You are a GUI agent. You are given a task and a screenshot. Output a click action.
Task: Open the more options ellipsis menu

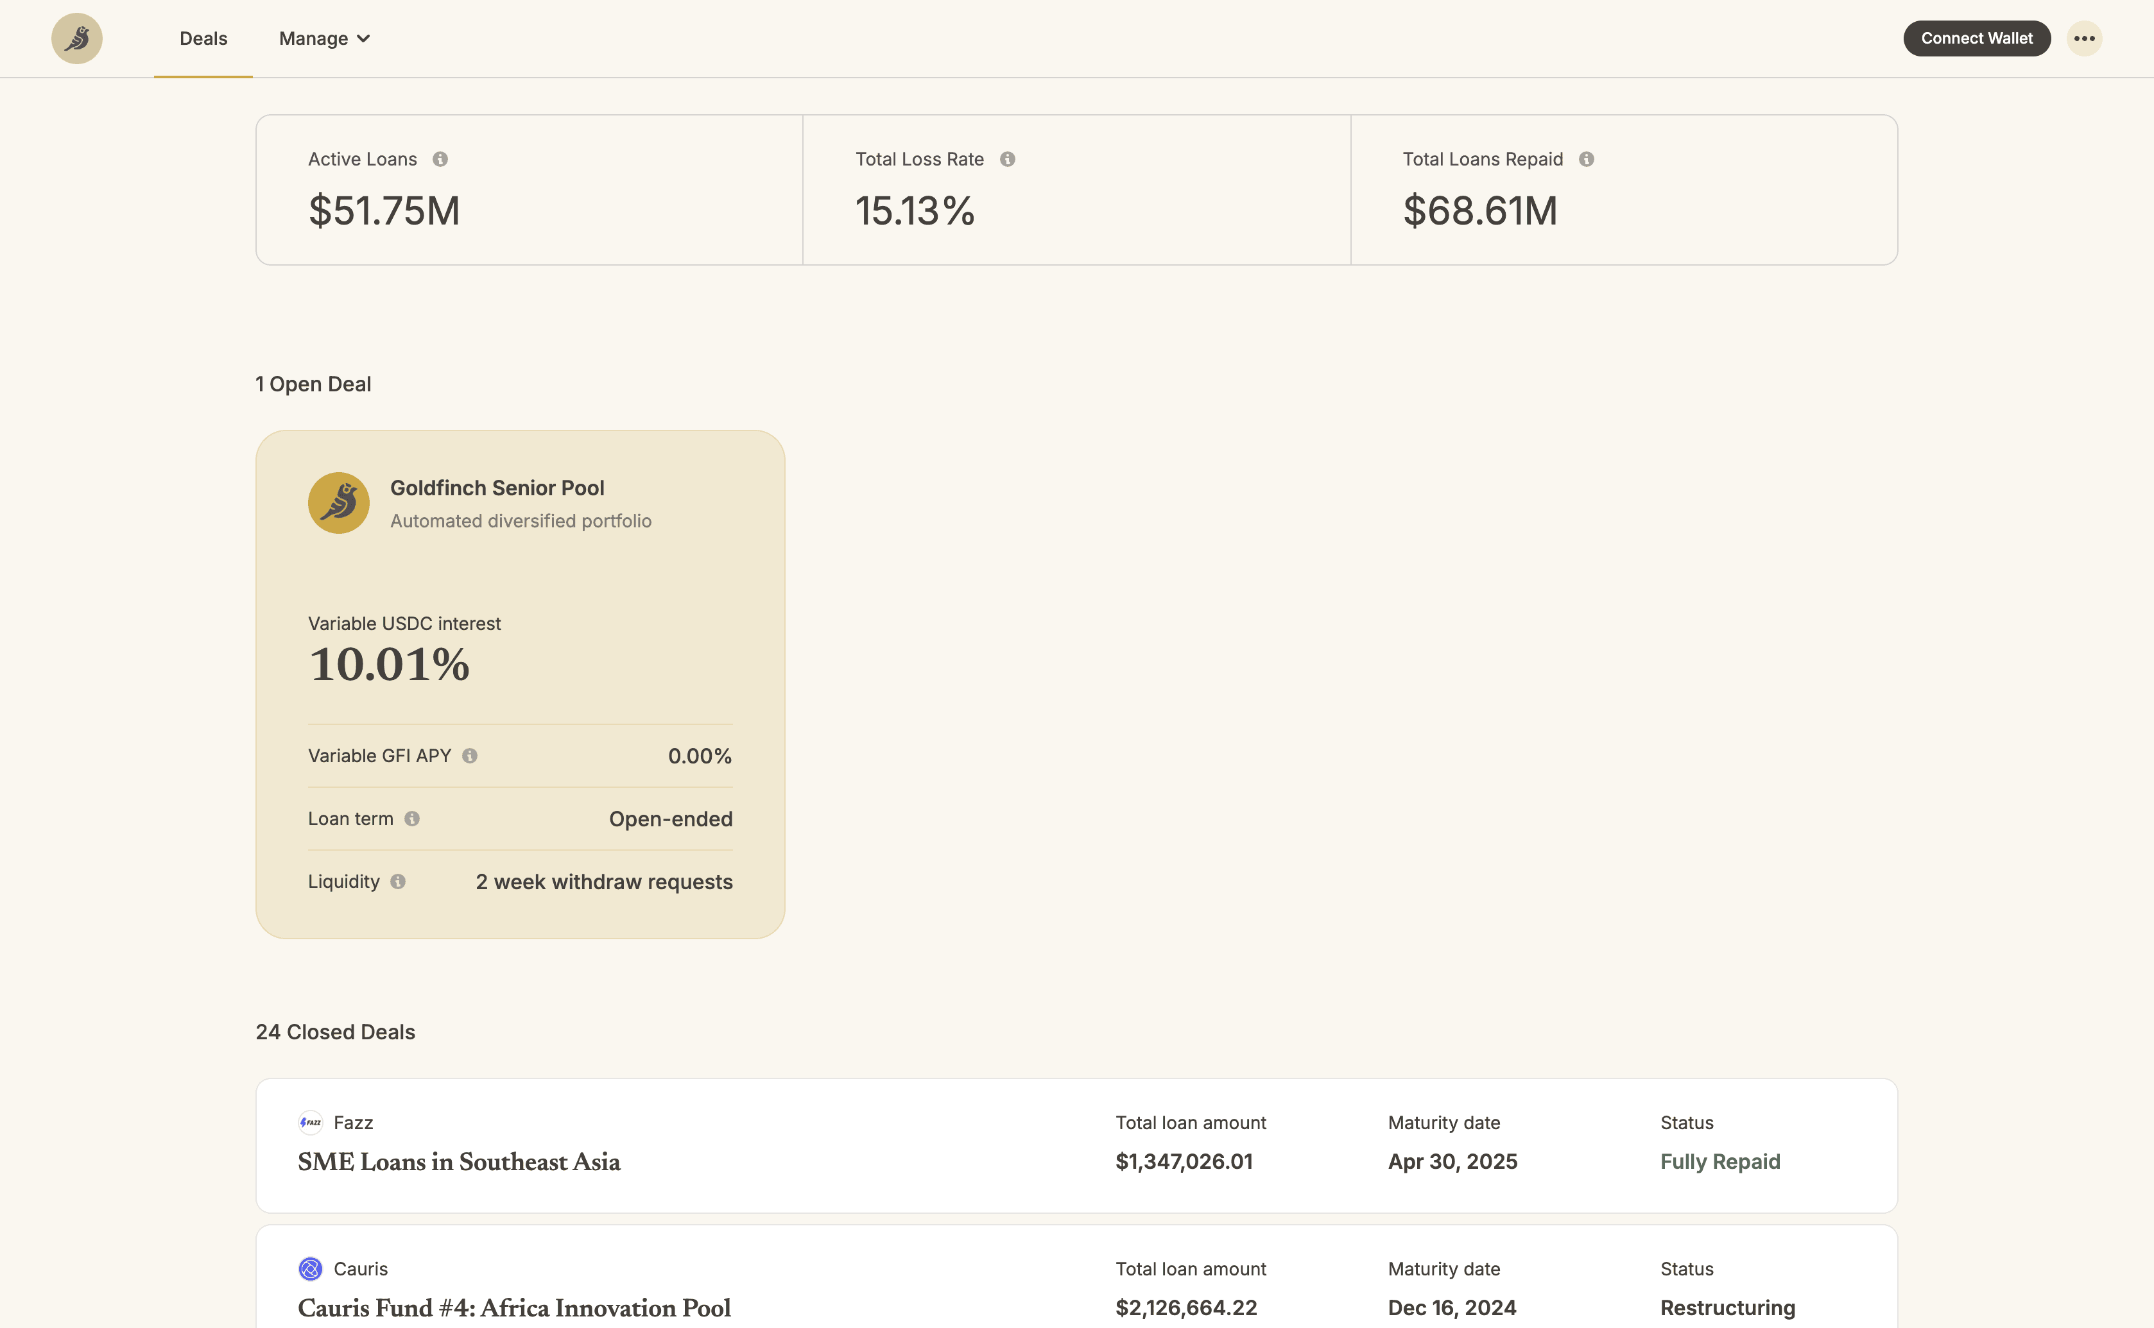[x=2085, y=38]
